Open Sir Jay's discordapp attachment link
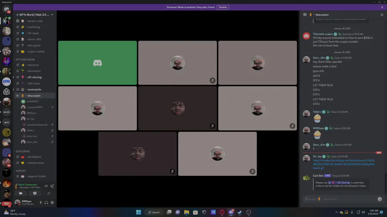 click(344, 164)
